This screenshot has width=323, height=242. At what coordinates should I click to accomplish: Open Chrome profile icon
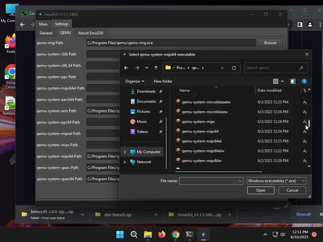pyautogui.click(x=310, y=25)
